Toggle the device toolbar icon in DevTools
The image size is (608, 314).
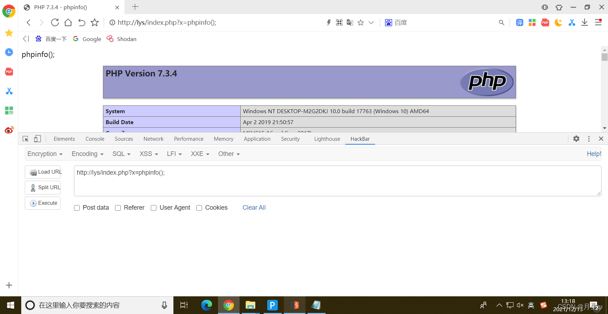tap(38, 139)
